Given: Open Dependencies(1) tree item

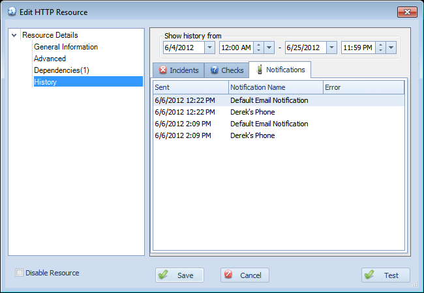Looking at the screenshot, I should click(61, 70).
